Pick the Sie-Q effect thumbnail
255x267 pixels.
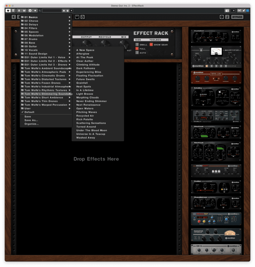[216, 250]
